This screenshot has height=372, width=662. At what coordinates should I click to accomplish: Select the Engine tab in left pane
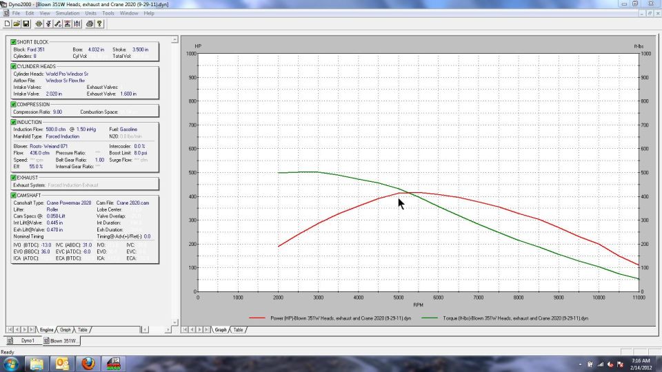46,330
